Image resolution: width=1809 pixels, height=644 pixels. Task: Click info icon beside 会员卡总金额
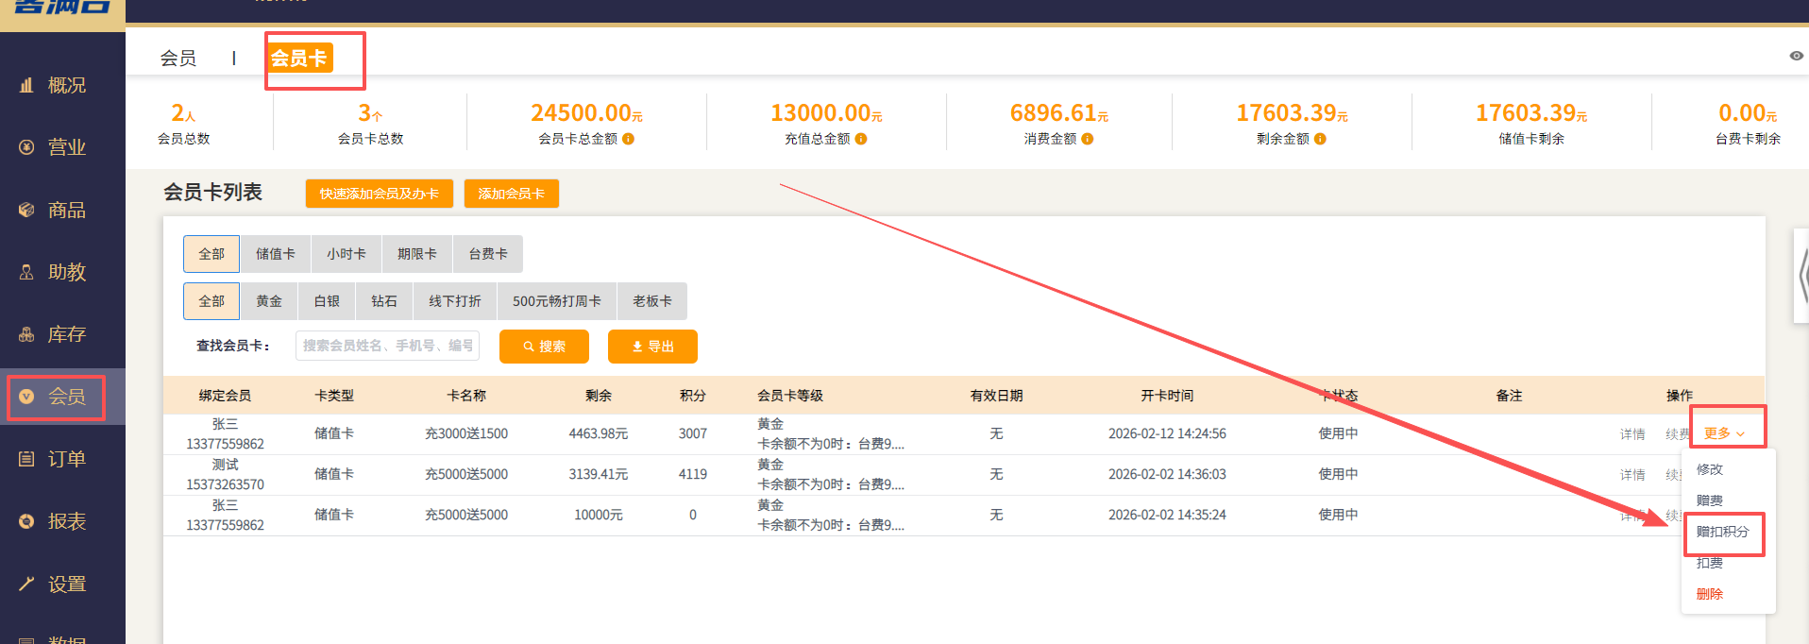[x=629, y=139]
